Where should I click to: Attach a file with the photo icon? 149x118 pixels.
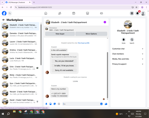point(50,104)
